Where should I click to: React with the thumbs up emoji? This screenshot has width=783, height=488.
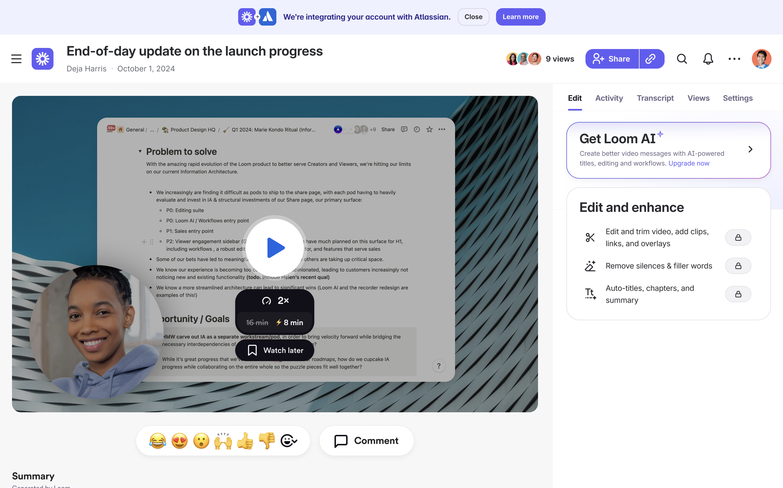(x=245, y=441)
